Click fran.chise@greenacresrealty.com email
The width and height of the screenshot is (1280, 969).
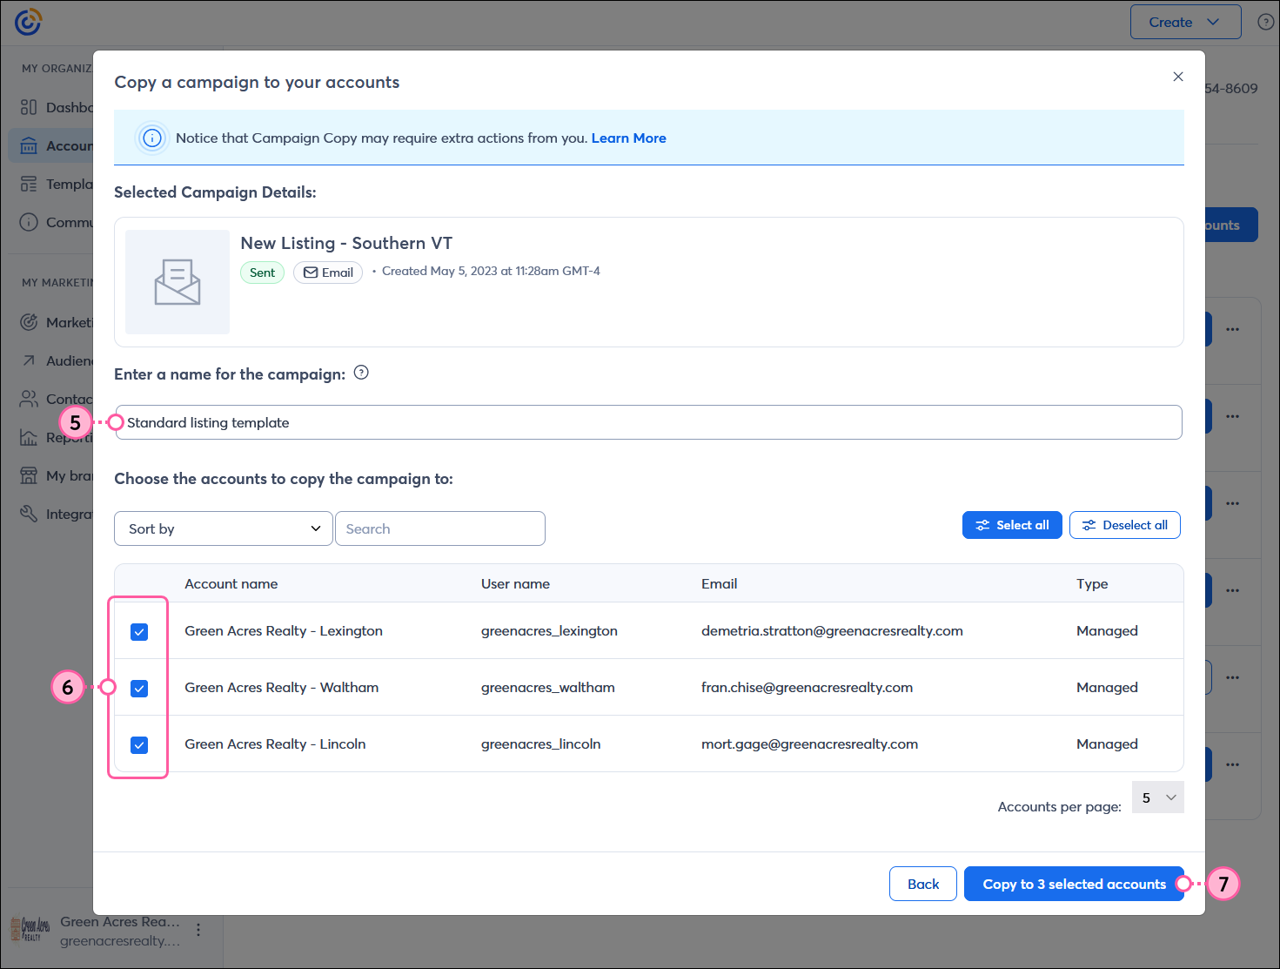pyautogui.click(x=807, y=687)
